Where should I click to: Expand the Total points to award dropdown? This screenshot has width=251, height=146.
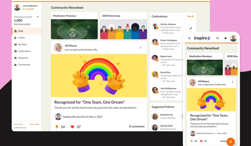tap(38, 17)
